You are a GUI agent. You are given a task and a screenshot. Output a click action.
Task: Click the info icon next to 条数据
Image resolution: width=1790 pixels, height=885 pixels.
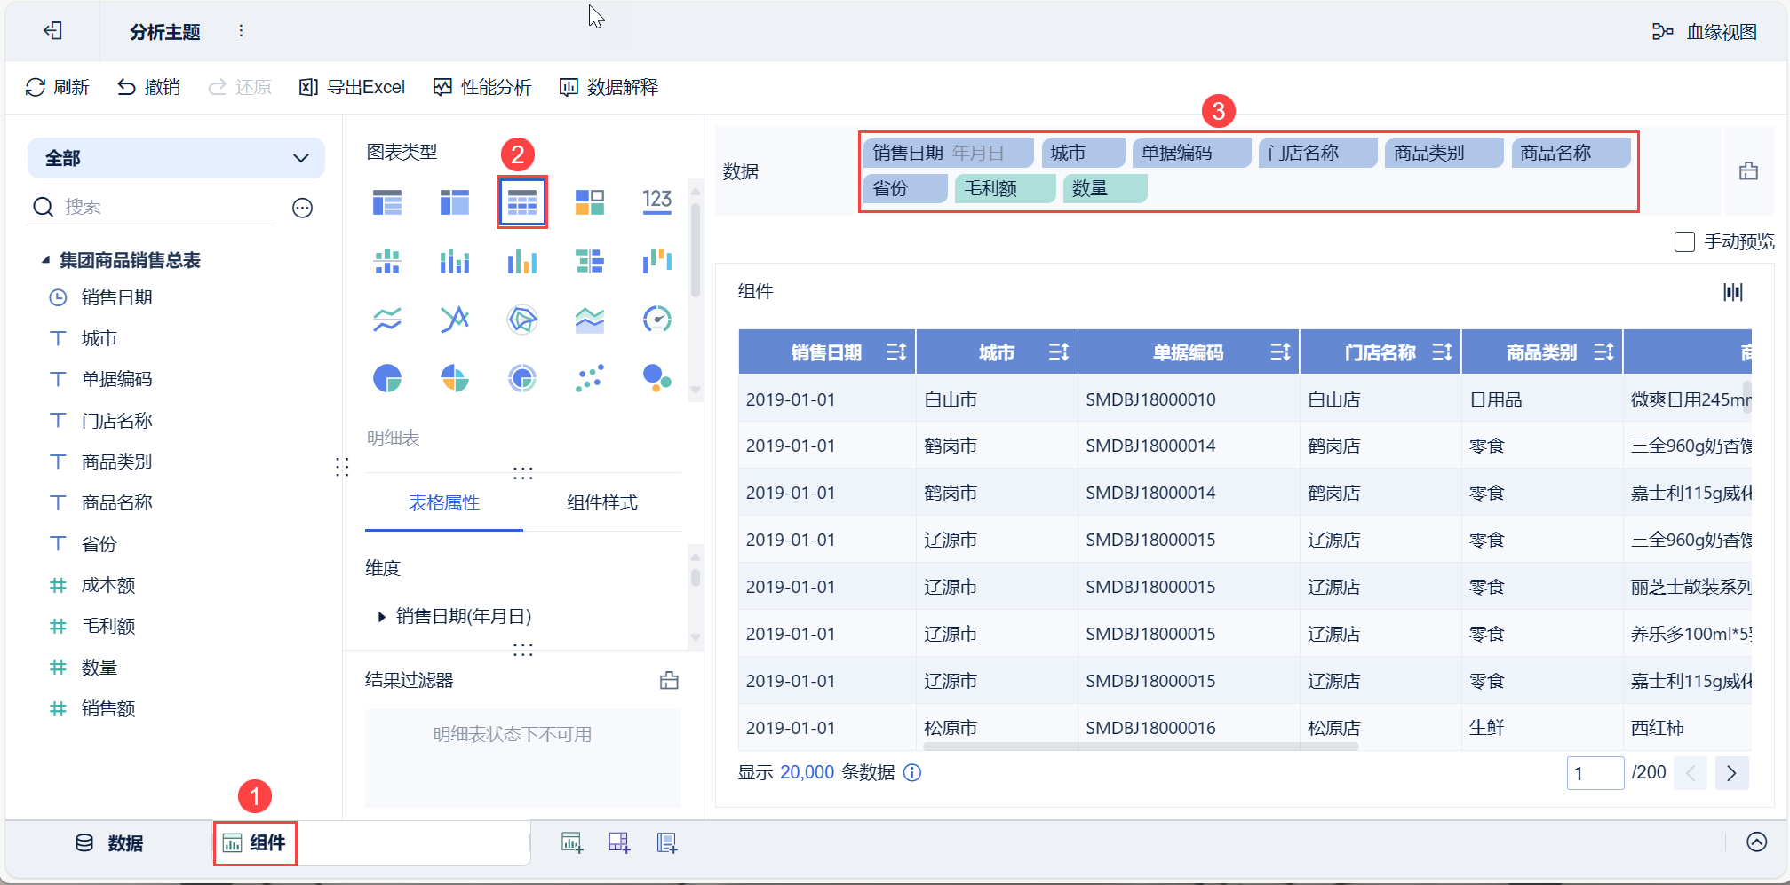(x=912, y=773)
